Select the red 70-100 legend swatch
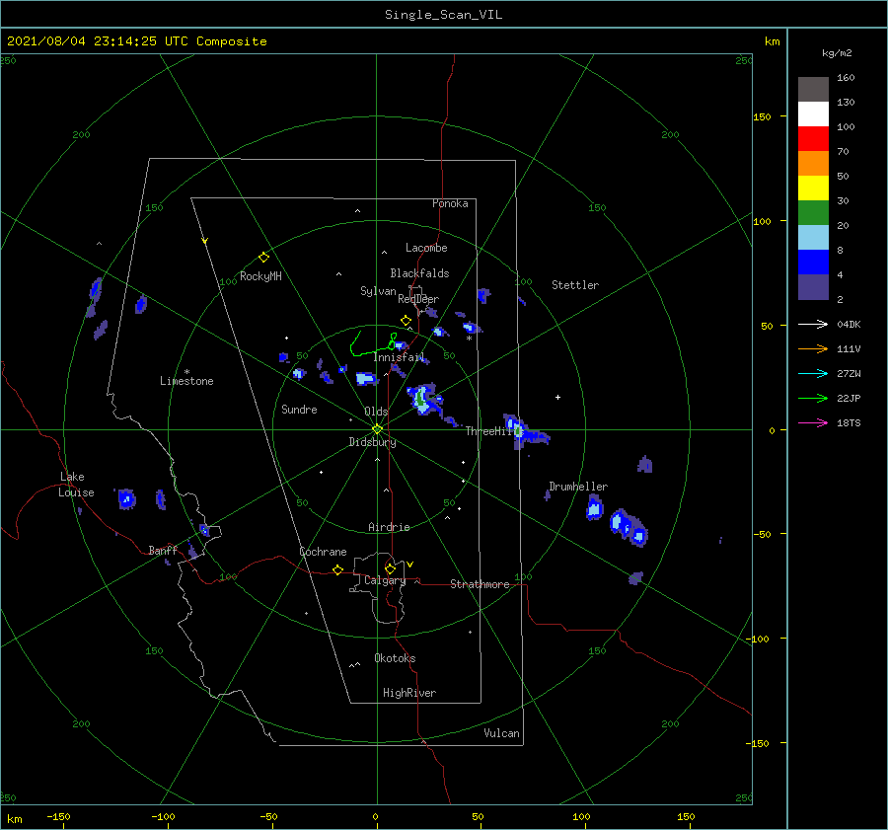This screenshot has width=888, height=830. tap(813, 139)
